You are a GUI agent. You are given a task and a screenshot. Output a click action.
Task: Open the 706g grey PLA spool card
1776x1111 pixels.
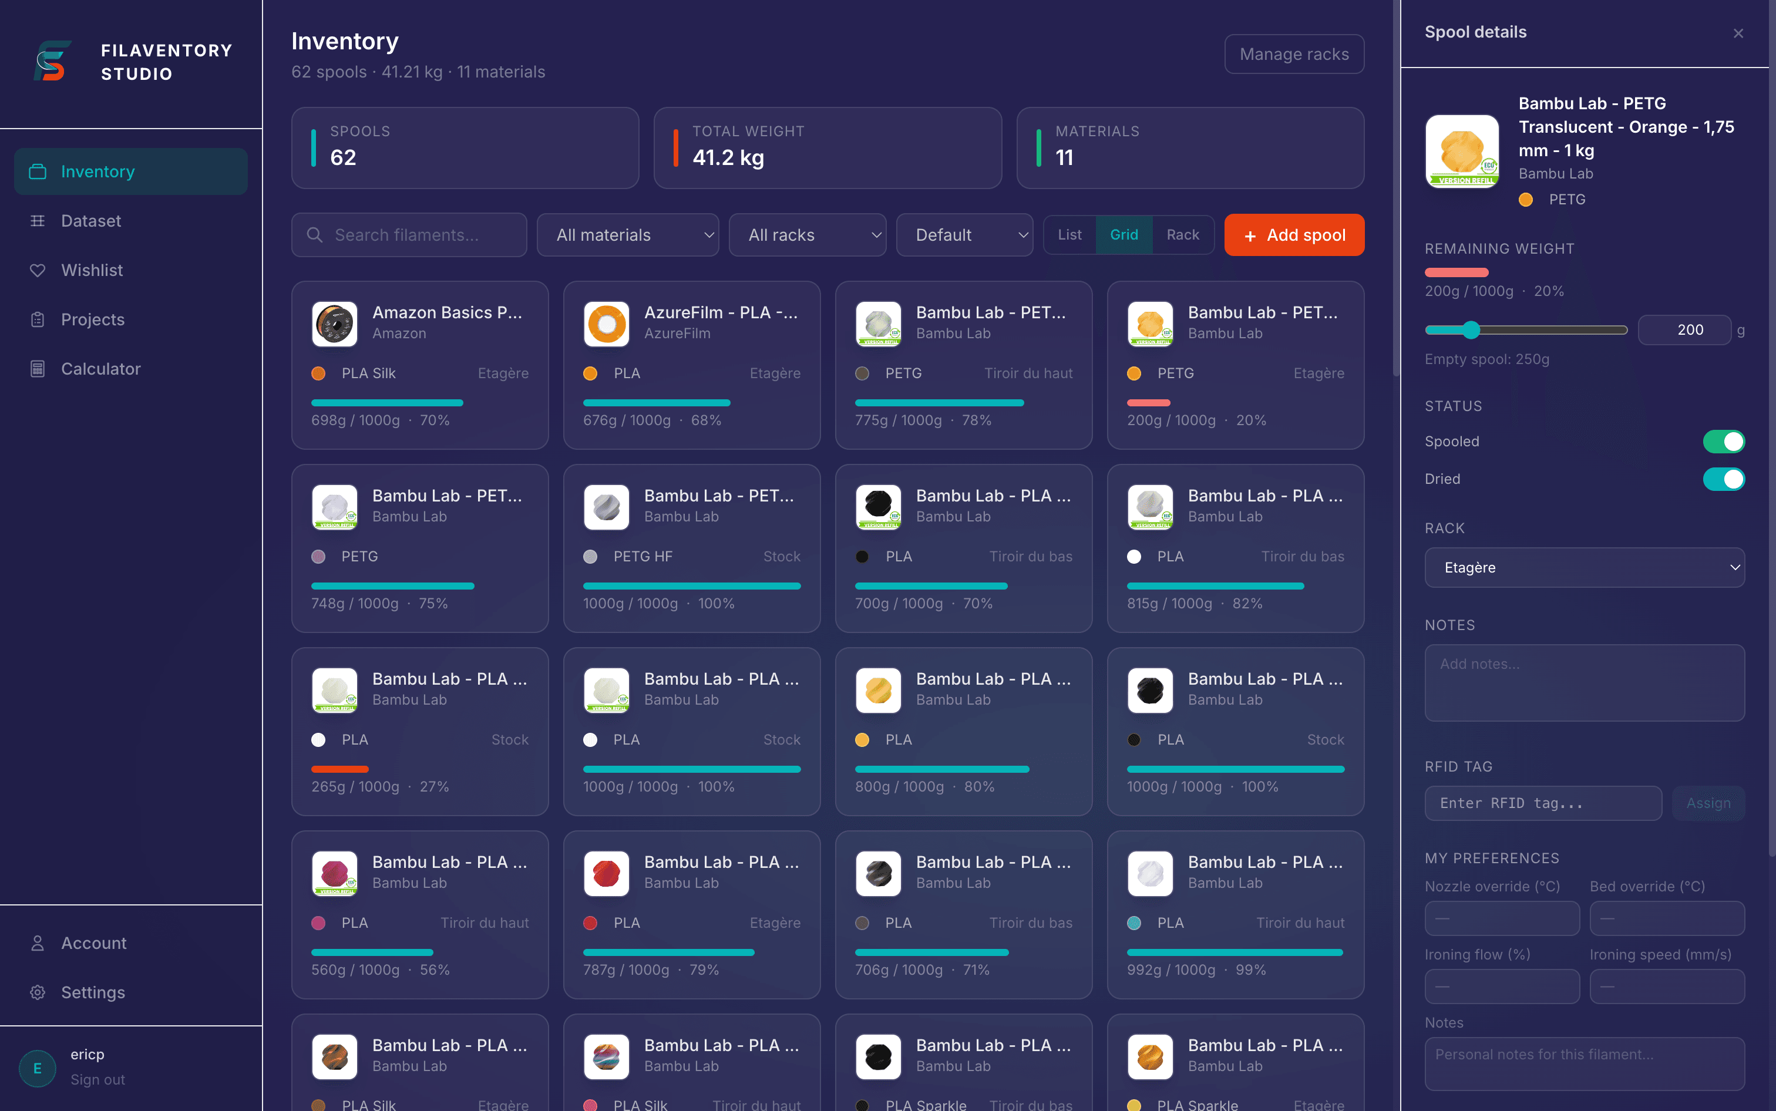tap(963, 914)
